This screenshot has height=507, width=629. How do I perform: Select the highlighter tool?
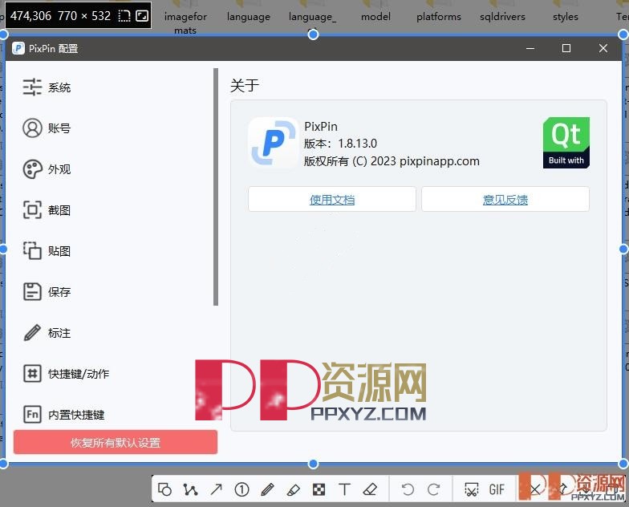(x=294, y=489)
